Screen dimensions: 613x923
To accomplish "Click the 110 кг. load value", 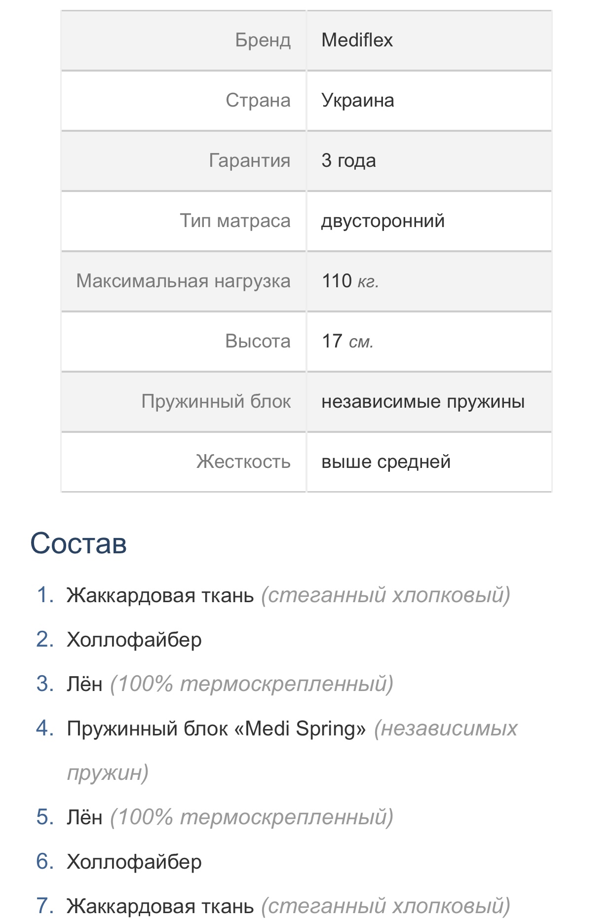I will point(350,281).
